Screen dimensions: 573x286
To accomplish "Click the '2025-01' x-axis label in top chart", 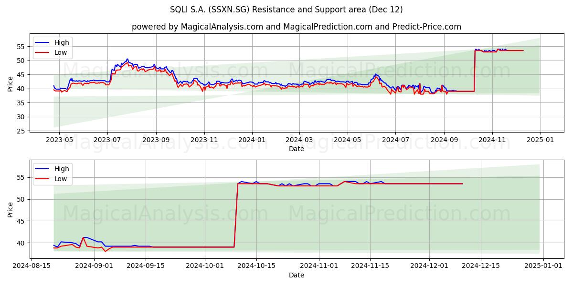I will 541,141.
